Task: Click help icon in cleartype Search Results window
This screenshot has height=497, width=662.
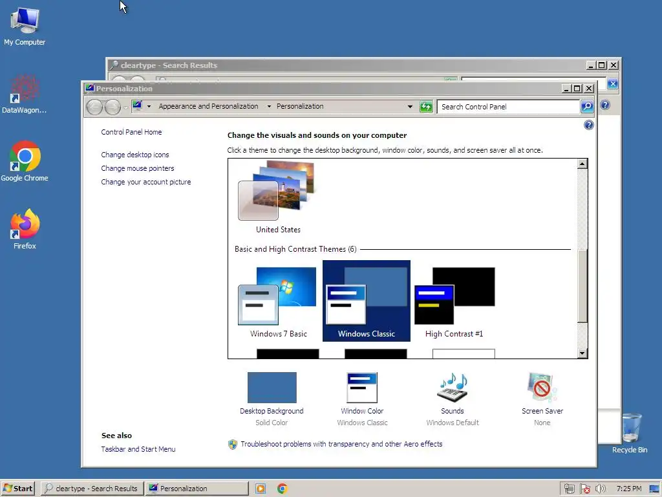Action: tap(605, 105)
